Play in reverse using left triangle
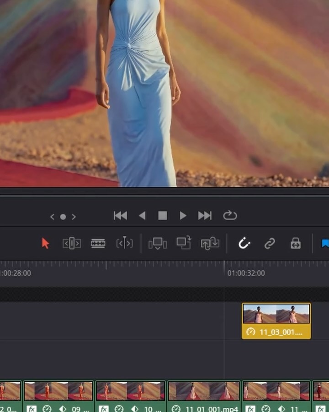Image resolution: width=329 pixels, height=412 pixels. (x=142, y=216)
